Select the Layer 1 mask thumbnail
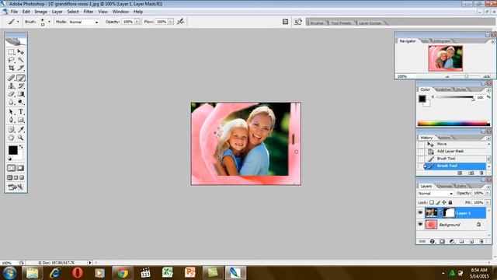497x280 pixels. 449,212
